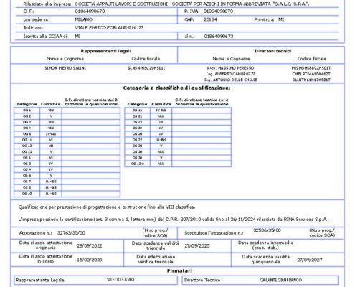Click the "Data effettuazione verifica triennale" label
Image resolution: width=355 pixels, height=287 pixels.
pyautogui.click(x=156, y=259)
